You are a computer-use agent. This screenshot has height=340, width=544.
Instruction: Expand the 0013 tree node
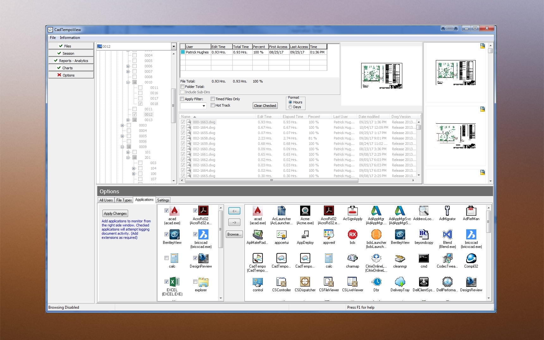[x=128, y=120]
